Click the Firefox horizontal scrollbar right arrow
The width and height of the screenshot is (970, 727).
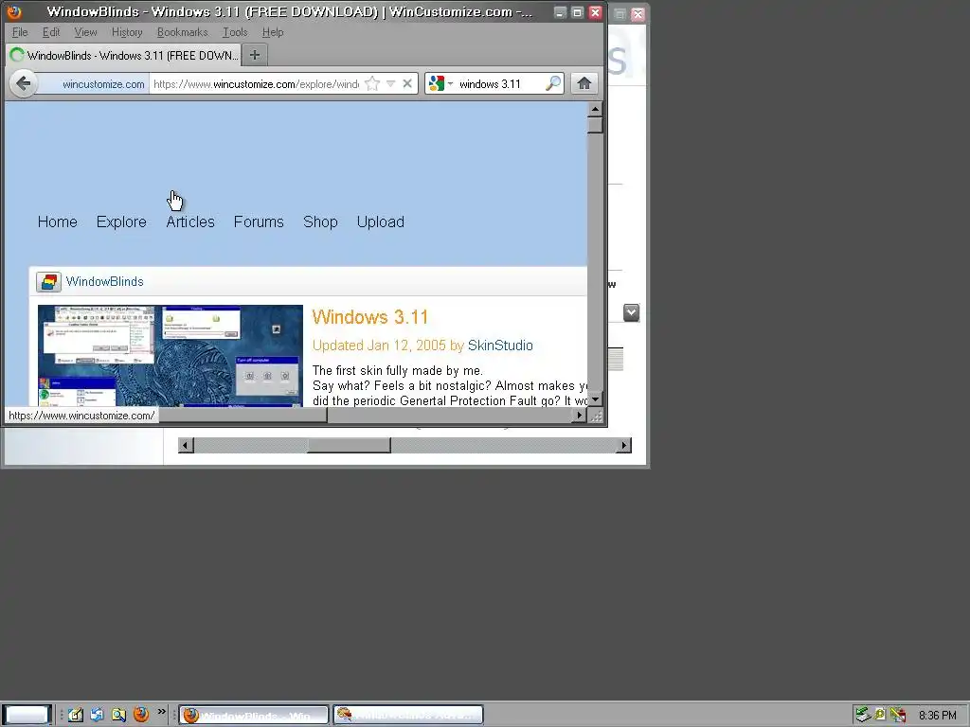click(579, 416)
